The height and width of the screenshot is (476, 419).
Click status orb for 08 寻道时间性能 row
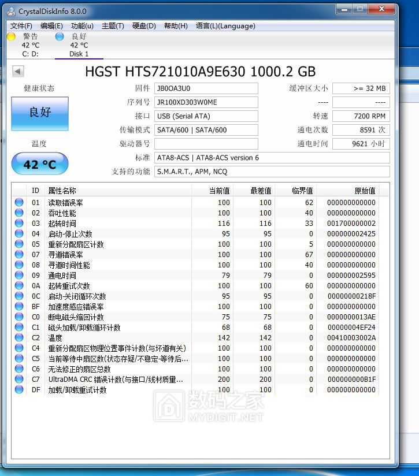[19, 265]
